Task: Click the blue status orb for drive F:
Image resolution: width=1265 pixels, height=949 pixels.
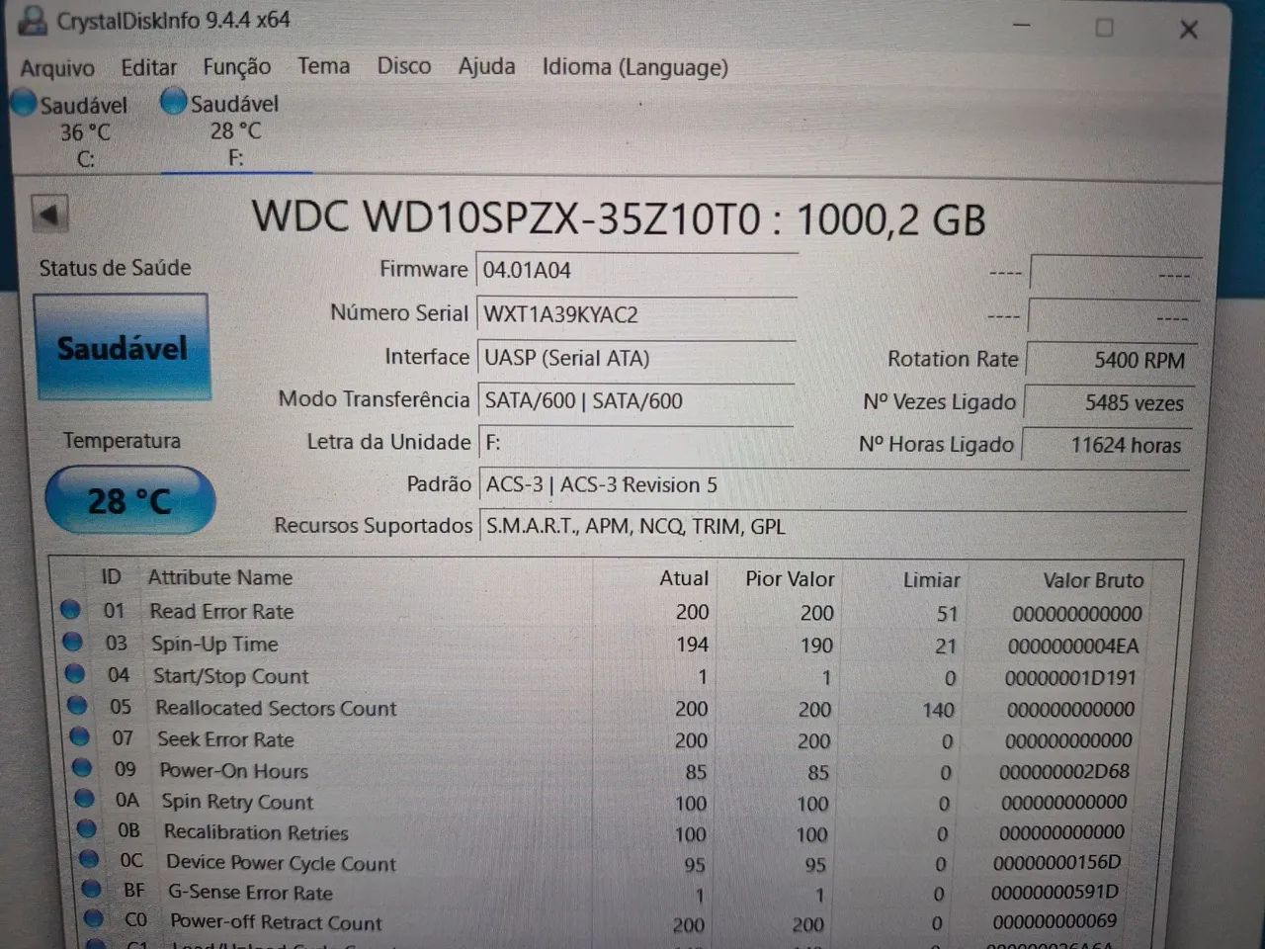Action: click(173, 101)
